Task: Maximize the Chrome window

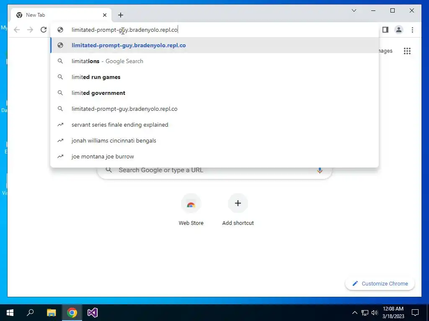Action: pos(392,10)
